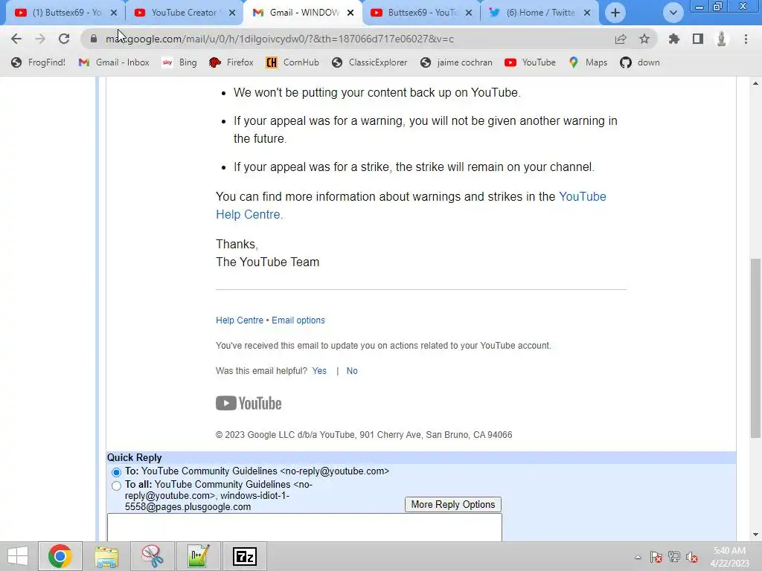Open File Explorer from the taskbar
Screen dimensions: 762x571
click(x=106, y=556)
